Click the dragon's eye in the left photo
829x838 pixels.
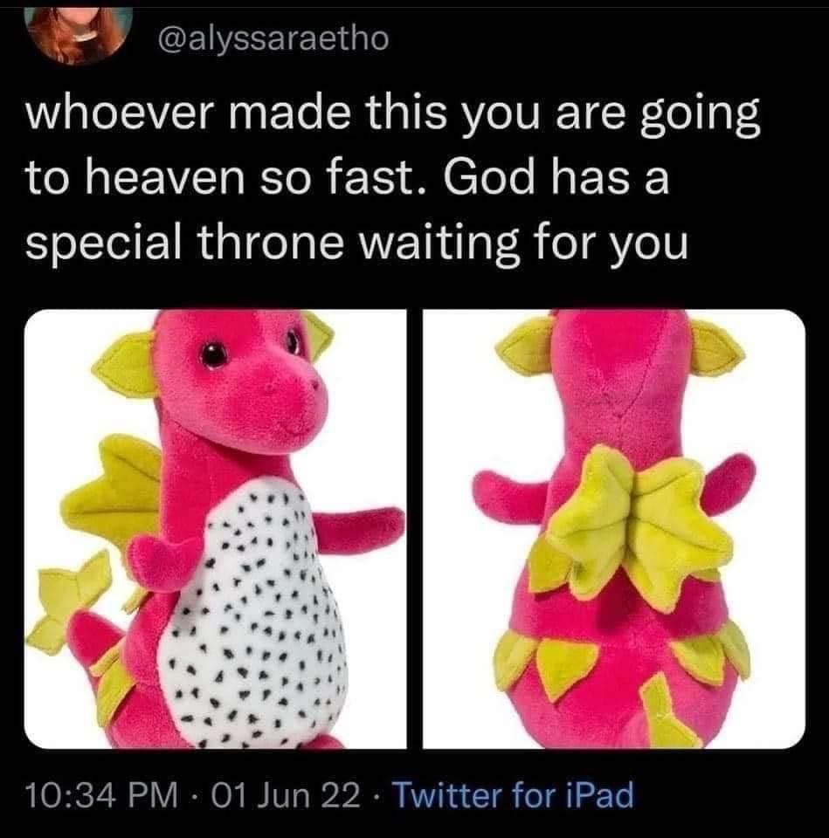tap(214, 354)
